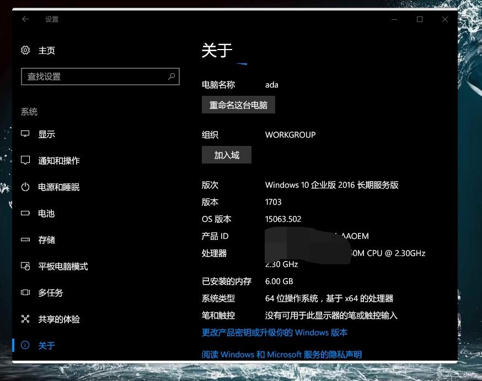Viewport: 482px width, 381px height.
Task: Select the 显示 monitor icon
Action: pyautogui.click(x=25, y=134)
